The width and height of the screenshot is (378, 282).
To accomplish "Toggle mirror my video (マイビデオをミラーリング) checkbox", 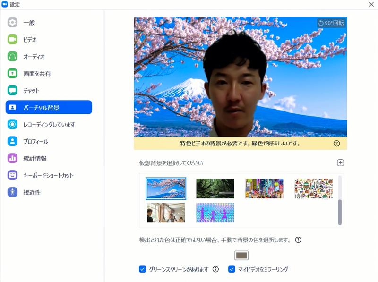I will [x=232, y=269].
